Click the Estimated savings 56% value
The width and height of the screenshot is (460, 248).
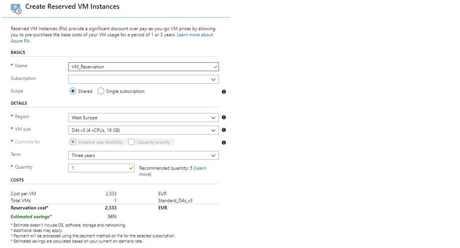(x=112, y=217)
